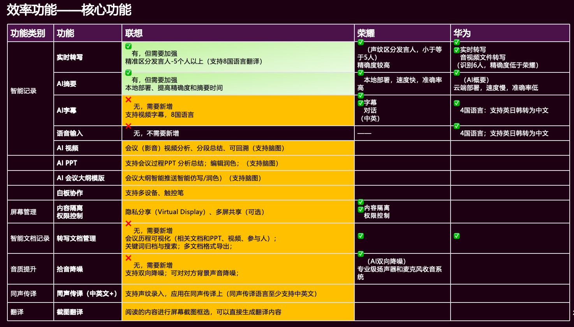Click the red cross in Lenovo's 拾音降噪 cell
The width and height of the screenshot is (574, 327).
(129, 258)
